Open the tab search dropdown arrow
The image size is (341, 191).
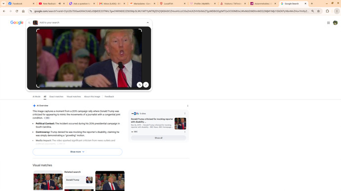pos(3,3)
